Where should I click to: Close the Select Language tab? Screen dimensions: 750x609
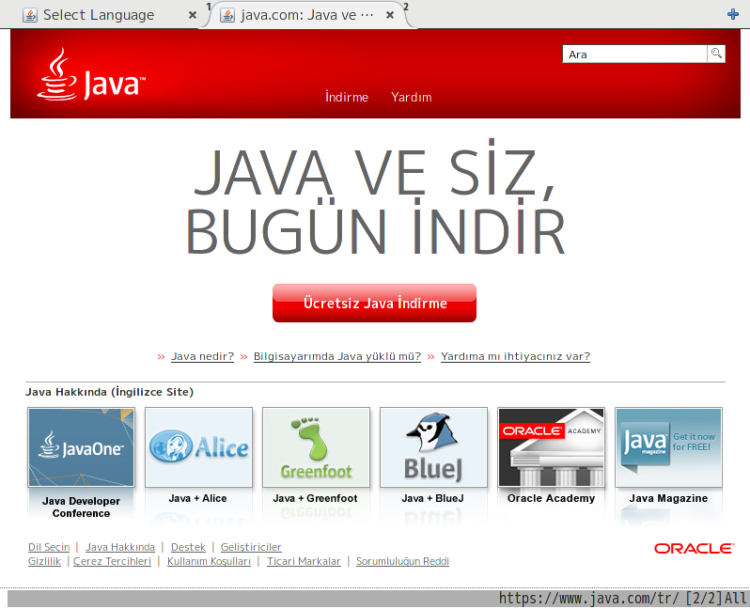(193, 15)
